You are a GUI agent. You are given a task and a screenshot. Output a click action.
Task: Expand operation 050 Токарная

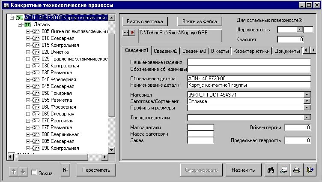coord(28,93)
